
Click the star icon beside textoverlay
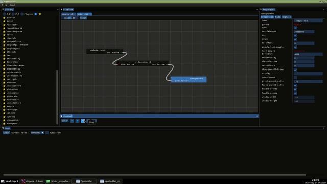(4, 59)
